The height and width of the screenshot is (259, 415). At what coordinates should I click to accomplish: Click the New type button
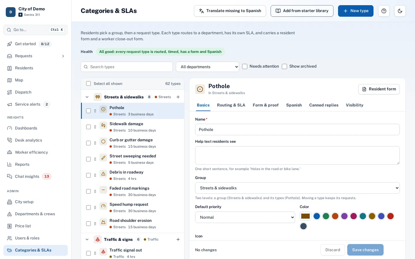pyautogui.click(x=356, y=11)
